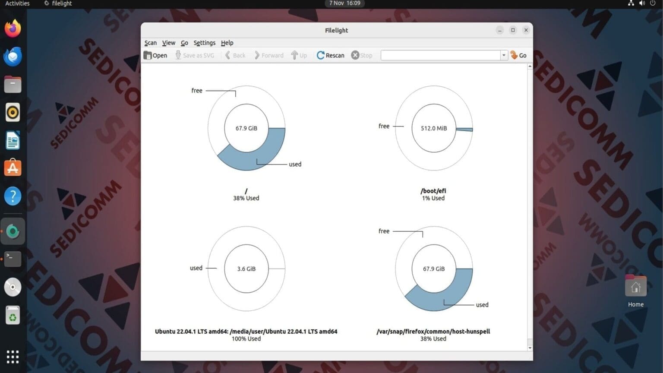Focus the location path input field
663x373 pixels.
point(441,55)
